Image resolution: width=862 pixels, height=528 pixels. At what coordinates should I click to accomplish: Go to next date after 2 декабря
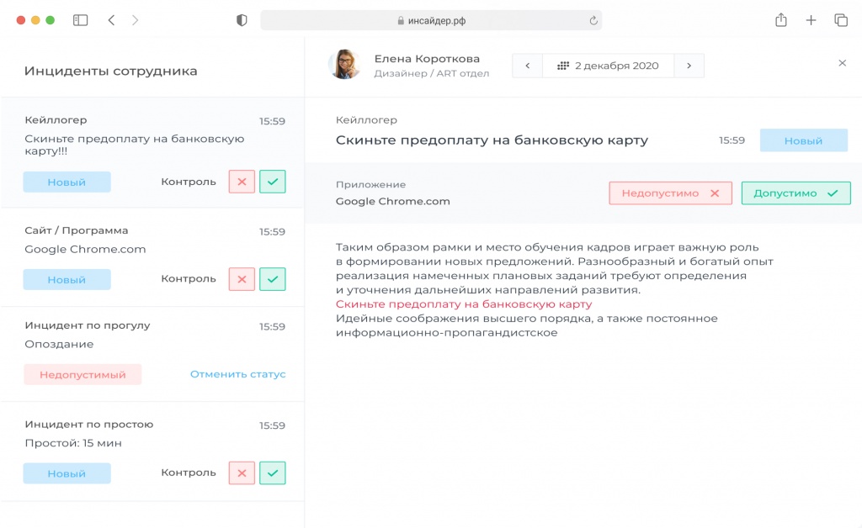pos(689,66)
